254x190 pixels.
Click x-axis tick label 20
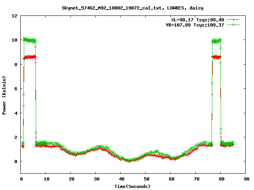point(71,179)
